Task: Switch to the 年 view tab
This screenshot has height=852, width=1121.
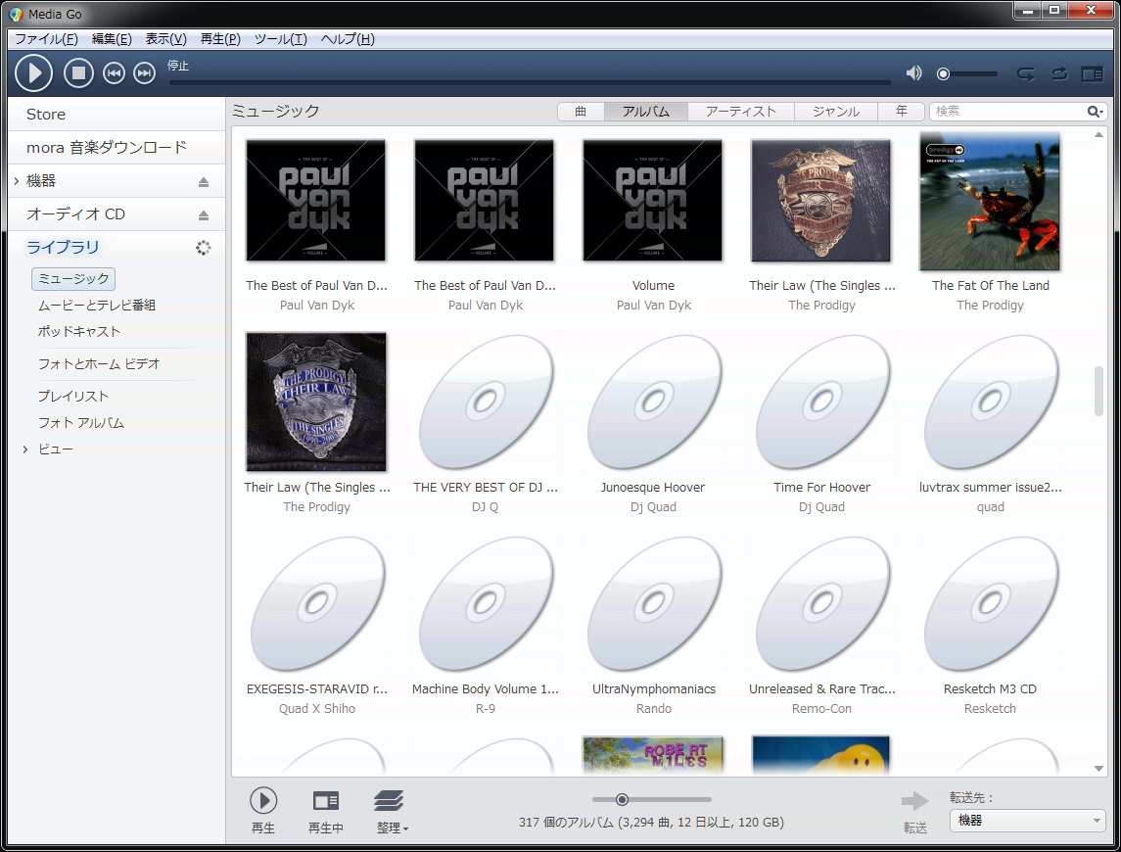Action: [902, 111]
